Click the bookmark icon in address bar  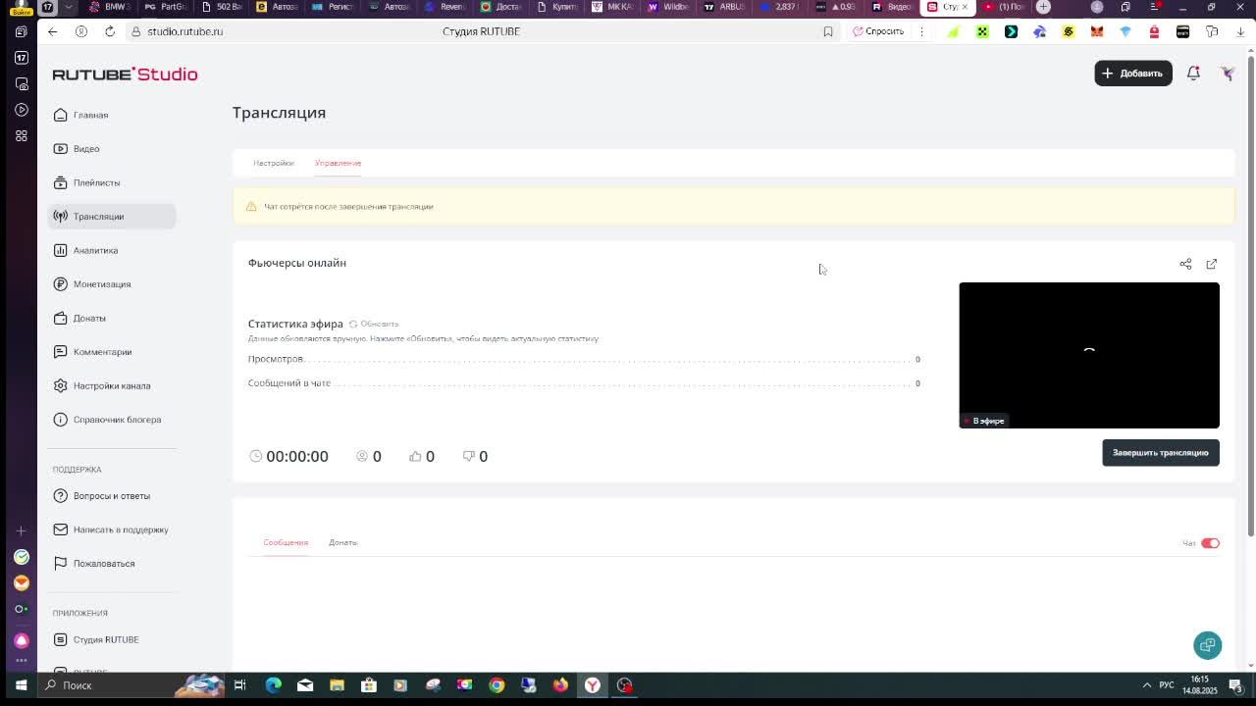pyautogui.click(x=828, y=31)
